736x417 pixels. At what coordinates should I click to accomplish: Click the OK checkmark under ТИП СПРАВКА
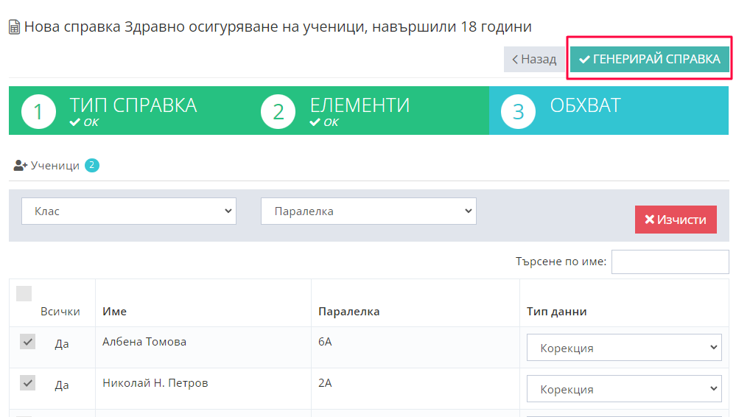coord(74,122)
